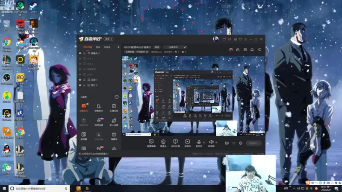Open the chat message icon in title bar
This screenshot has height=192, width=342.
[229, 39]
